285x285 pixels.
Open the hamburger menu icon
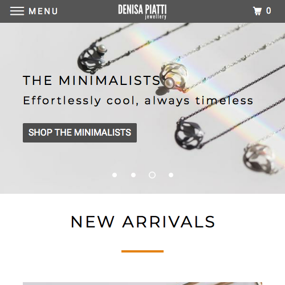(17, 11)
